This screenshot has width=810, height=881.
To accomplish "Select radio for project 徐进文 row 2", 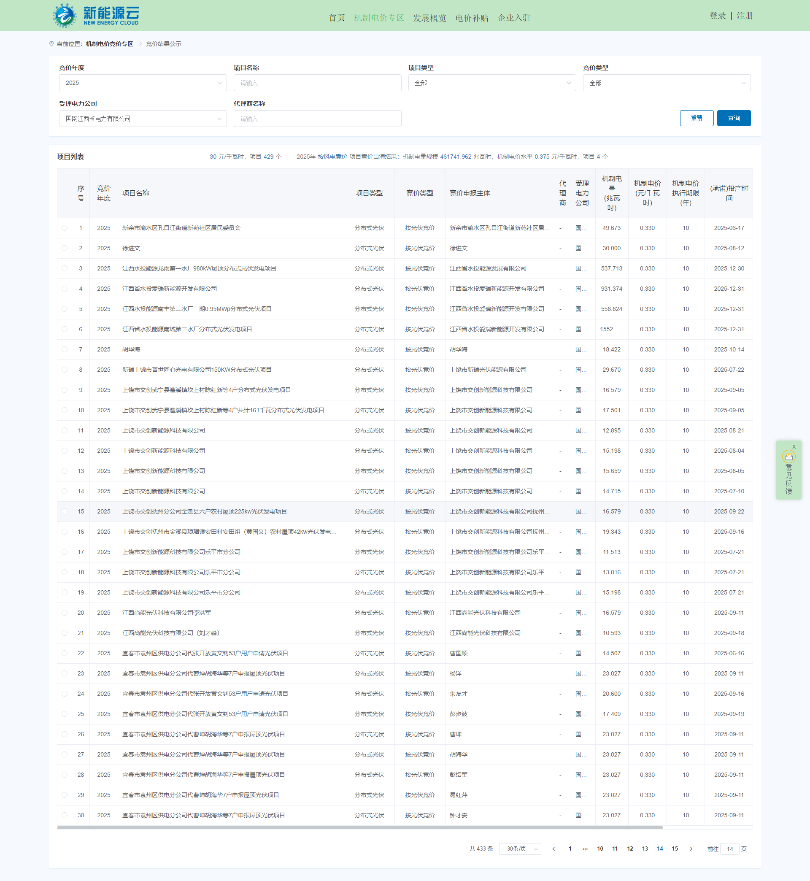I will [65, 248].
